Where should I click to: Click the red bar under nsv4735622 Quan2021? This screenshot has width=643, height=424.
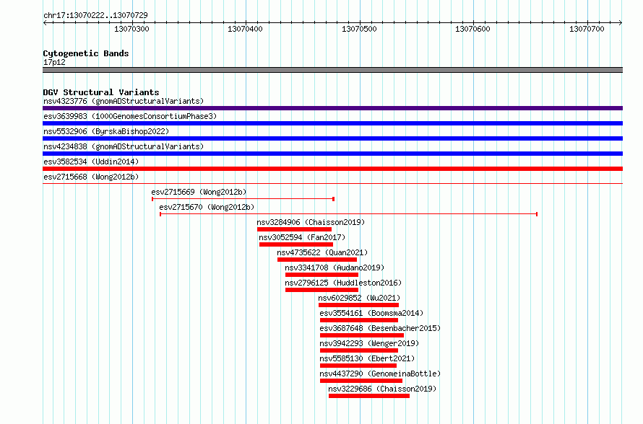tap(317, 260)
